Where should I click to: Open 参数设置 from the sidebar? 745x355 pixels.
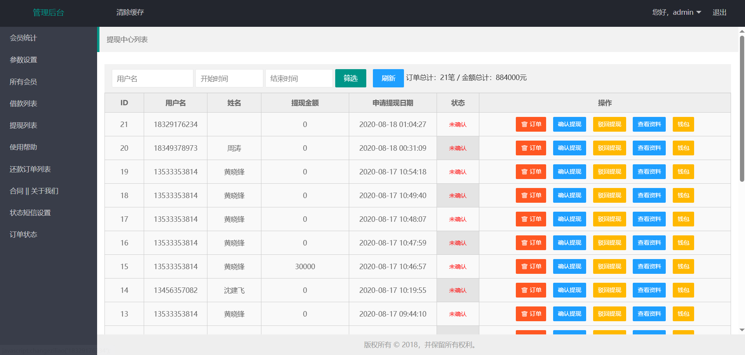[23, 60]
